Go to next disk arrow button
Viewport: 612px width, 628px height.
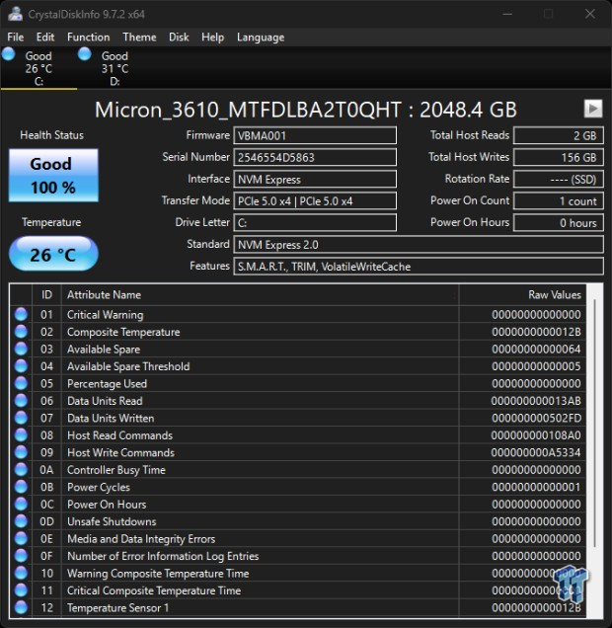click(593, 109)
